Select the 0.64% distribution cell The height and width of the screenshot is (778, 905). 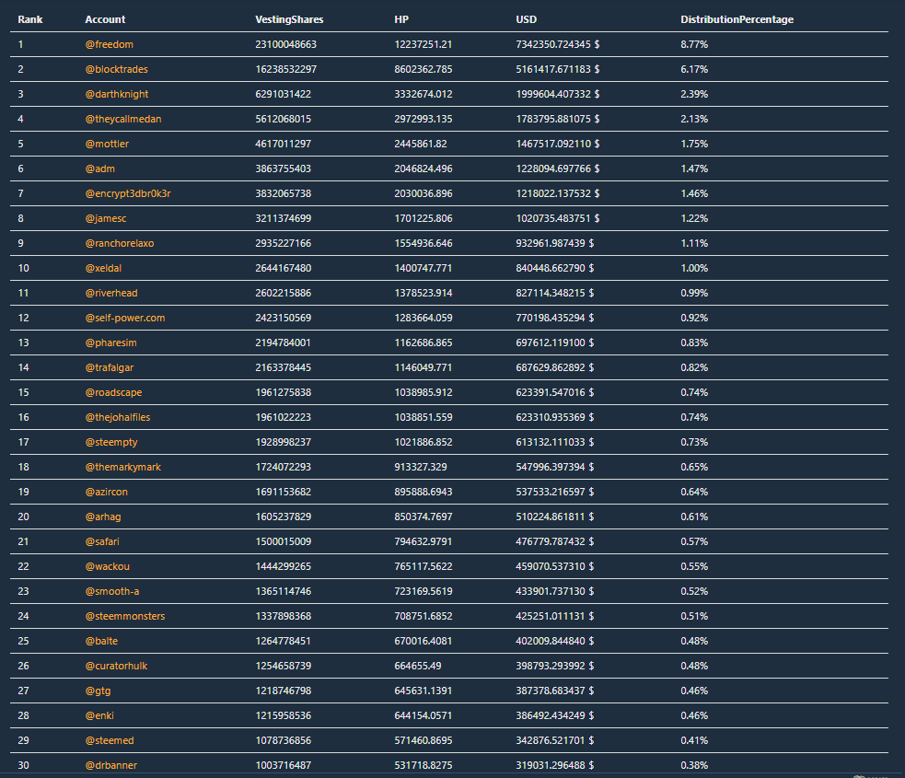click(x=694, y=491)
